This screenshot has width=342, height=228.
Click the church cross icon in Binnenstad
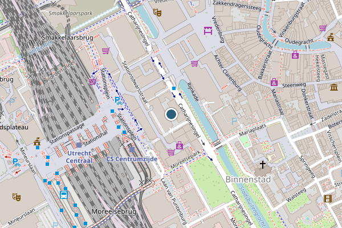pos(263,165)
